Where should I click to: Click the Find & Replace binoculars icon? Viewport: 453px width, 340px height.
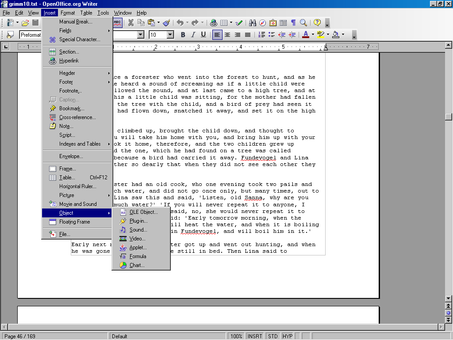coord(253,23)
